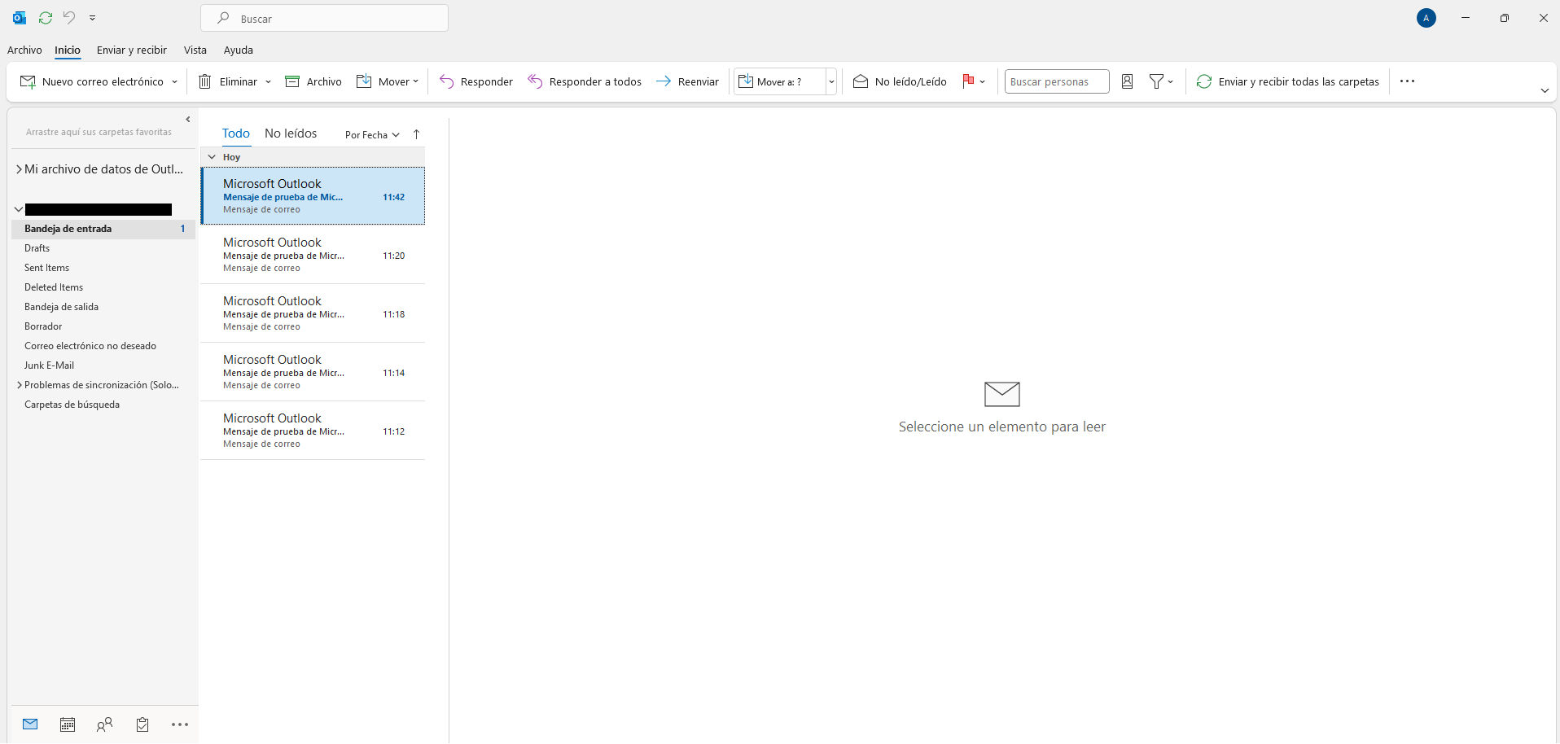The image size is (1560, 744).
Task: Collapse the Hoy message group
Action: coord(212,157)
